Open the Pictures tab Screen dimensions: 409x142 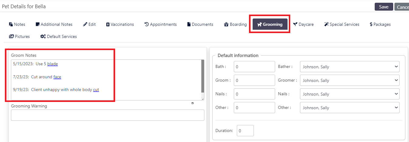tap(19, 36)
